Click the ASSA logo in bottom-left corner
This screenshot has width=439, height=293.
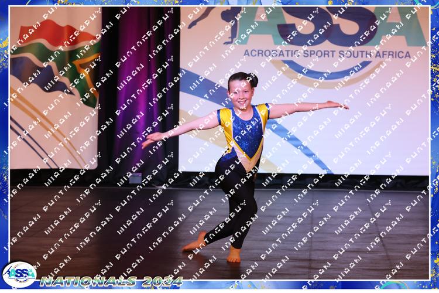[19, 274]
